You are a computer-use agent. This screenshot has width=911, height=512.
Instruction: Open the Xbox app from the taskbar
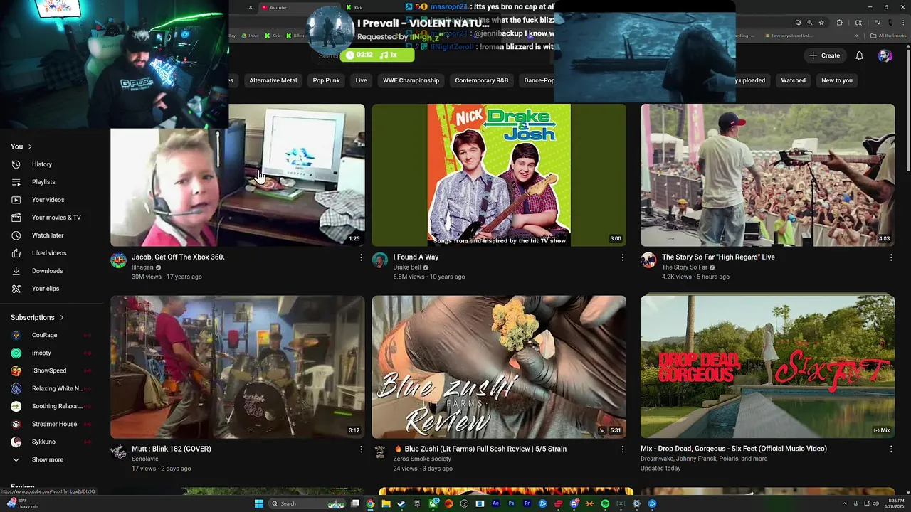(433, 503)
